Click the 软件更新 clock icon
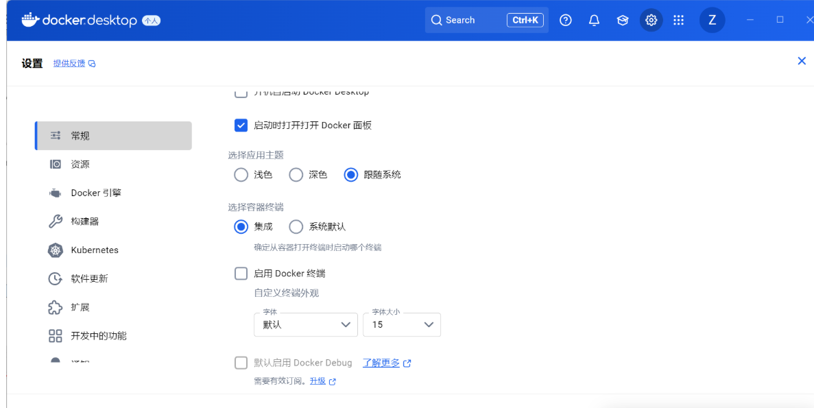 (x=56, y=279)
